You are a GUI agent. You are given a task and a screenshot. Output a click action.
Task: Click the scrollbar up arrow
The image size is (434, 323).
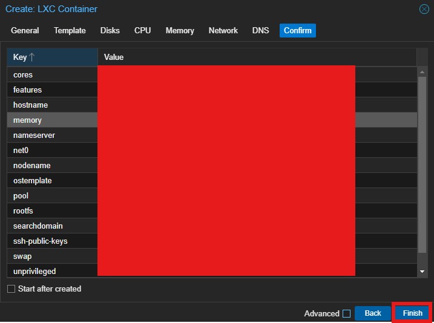point(422,73)
